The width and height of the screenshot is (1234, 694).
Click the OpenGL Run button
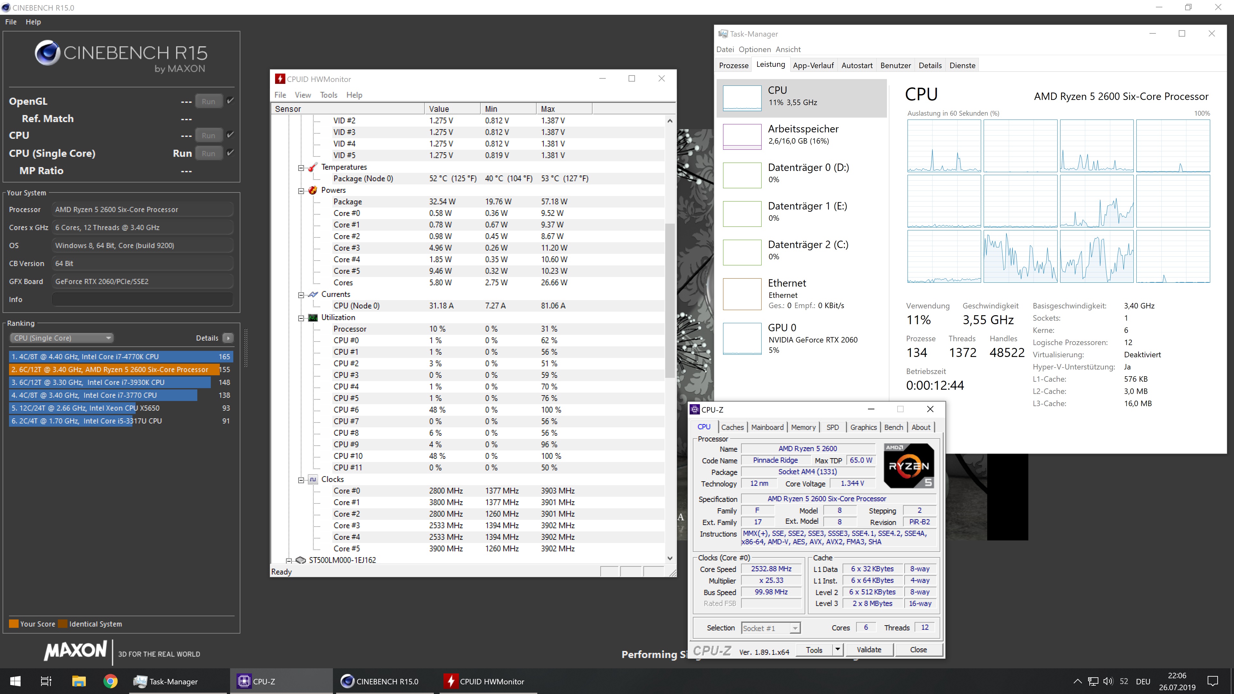[x=208, y=101]
